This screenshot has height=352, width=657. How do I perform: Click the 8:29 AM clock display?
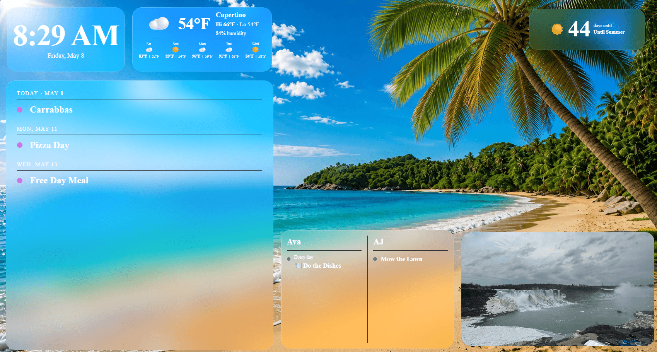(66, 35)
